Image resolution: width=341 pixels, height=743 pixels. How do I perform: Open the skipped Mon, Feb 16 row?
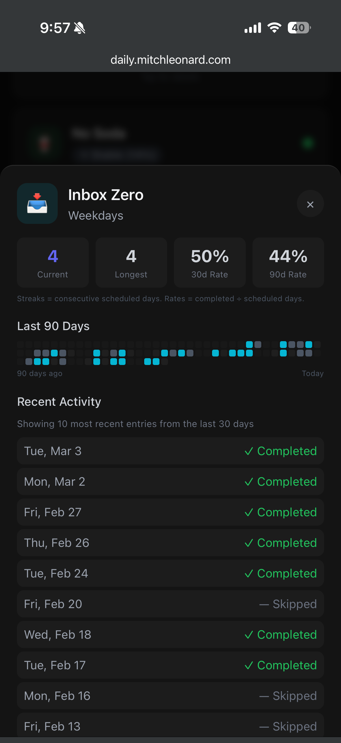pyautogui.click(x=170, y=696)
